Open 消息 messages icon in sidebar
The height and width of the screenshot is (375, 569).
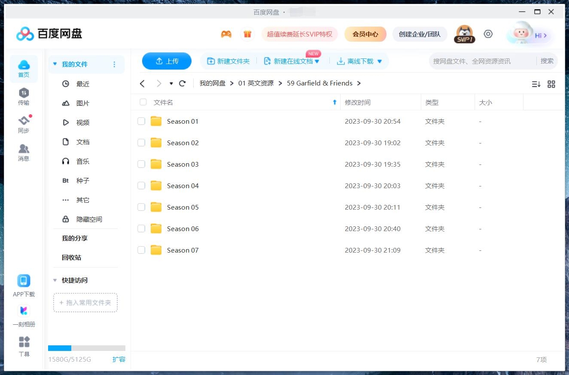pos(24,149)
